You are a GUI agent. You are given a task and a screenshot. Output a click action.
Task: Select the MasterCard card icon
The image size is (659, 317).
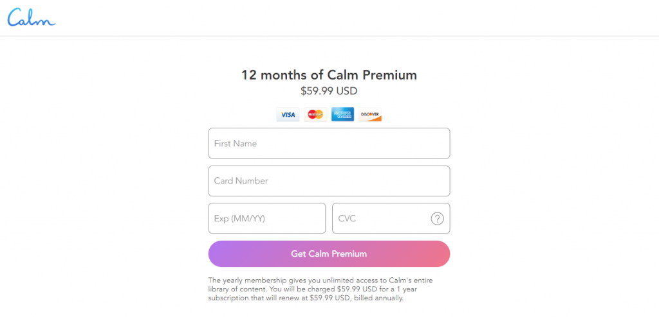(x=315, y=114)
